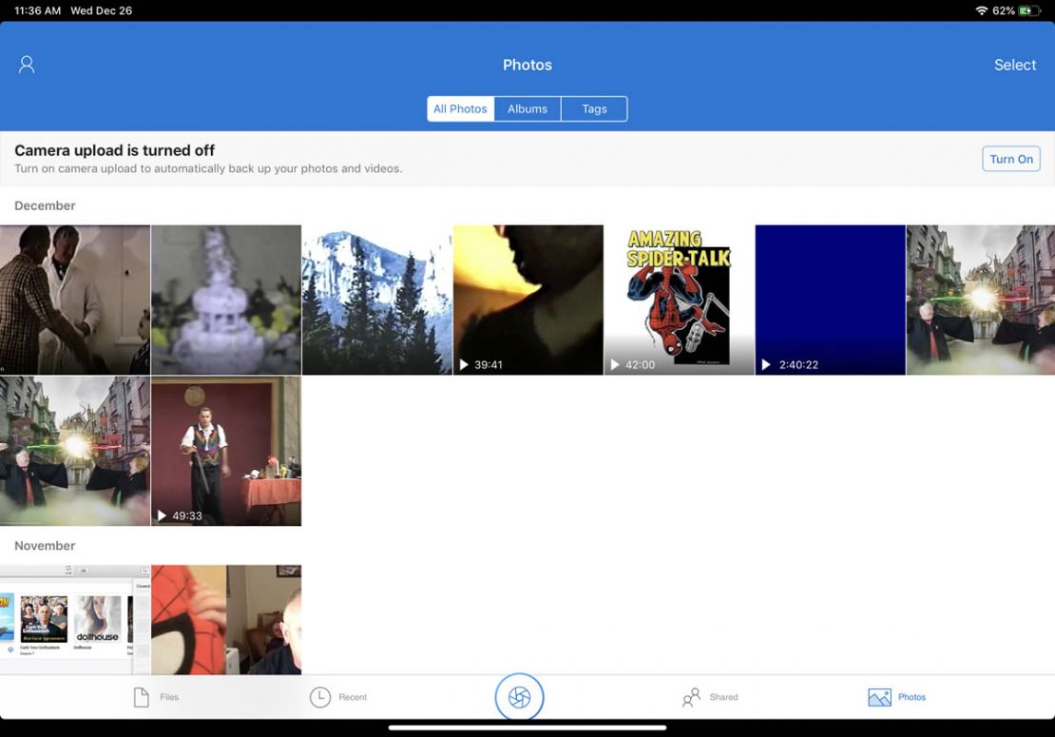This screenshot has height=737, width=1055.
Task: Switch to the Tags tab
Action: click(594, 108)
